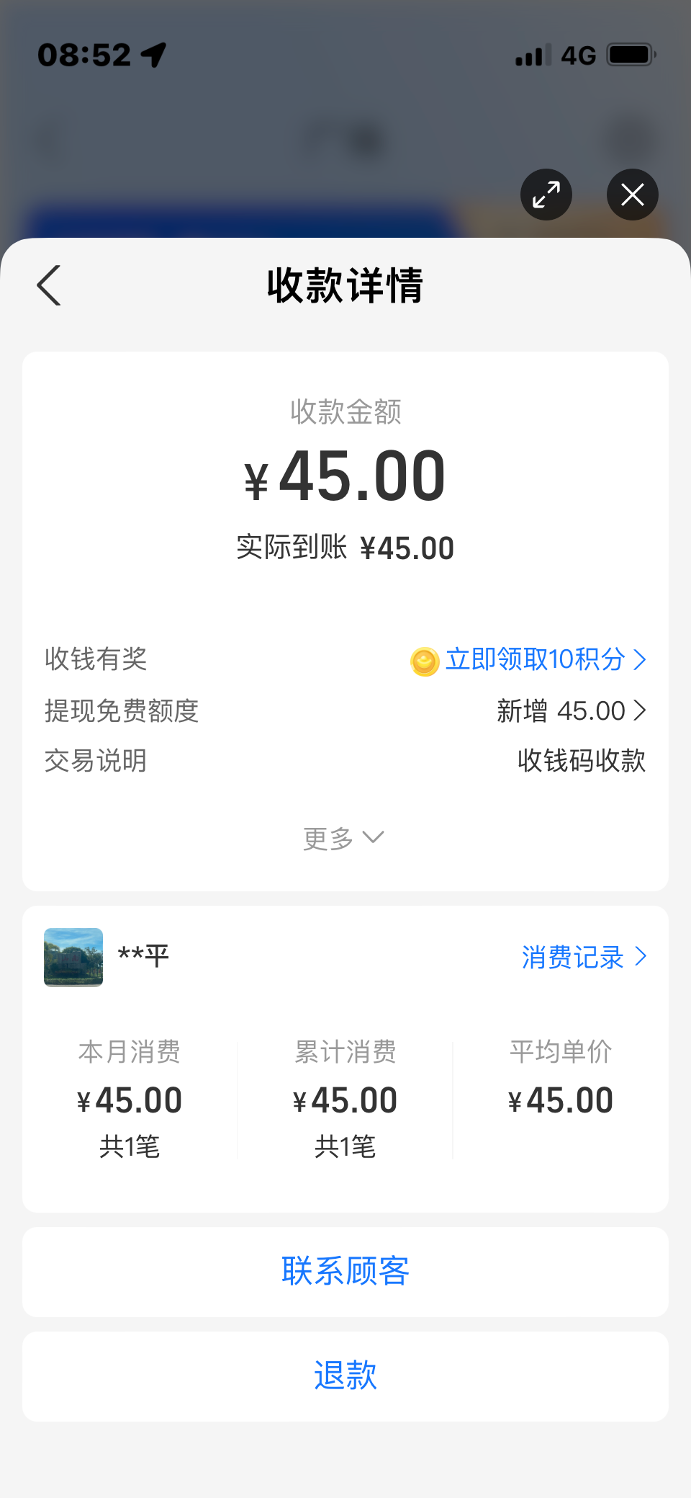Tap the 消费记录 chevron arrow
This screenshot has width=691, height=1498.
tap(641, 957)
